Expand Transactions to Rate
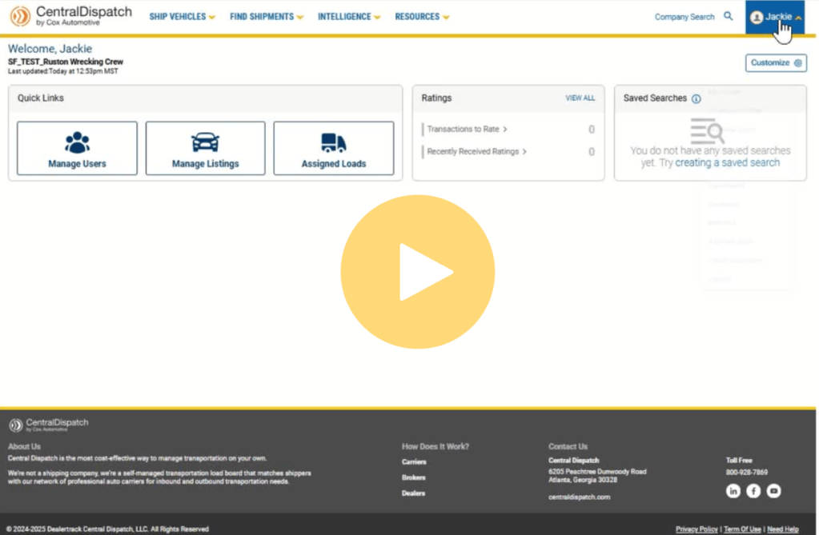The width and height of the screenshot is (819, 535). (x=468, y=130)
